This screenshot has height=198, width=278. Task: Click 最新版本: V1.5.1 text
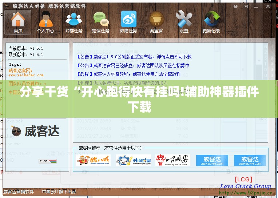click(x=26, y=54)
